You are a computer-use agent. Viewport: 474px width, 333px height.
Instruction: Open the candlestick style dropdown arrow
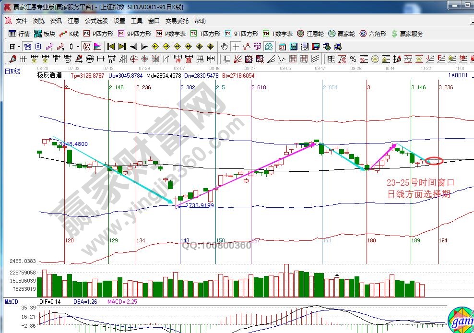78,47
